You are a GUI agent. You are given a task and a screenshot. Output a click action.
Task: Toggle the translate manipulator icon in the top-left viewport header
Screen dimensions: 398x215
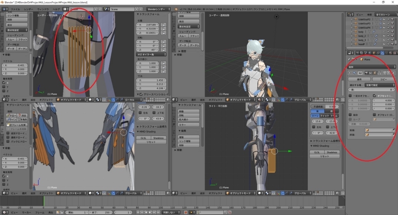click(113, 100)
